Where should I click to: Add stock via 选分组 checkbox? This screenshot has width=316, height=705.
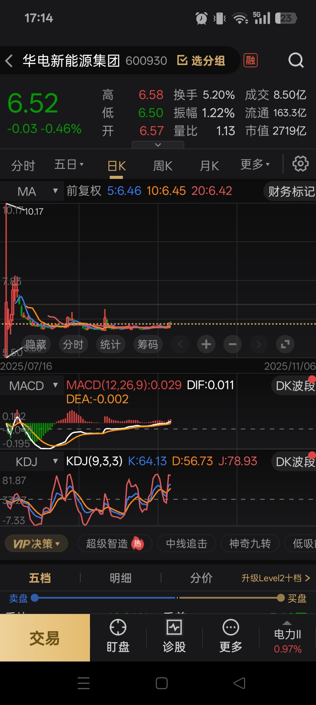pyautogui.click(x=201, y=61)
